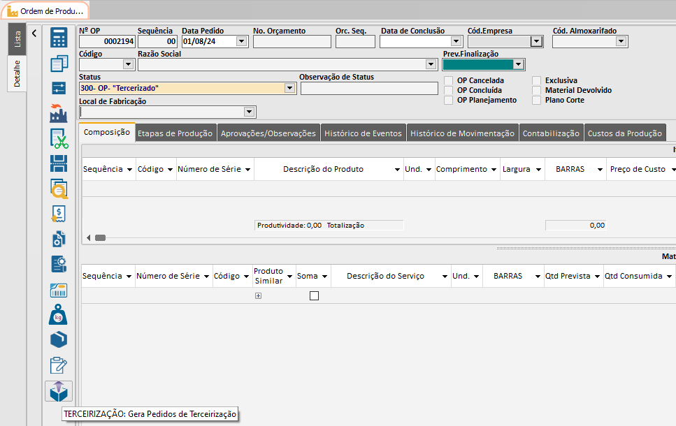Click the clipboard with pencil icon

click(59, 365)
